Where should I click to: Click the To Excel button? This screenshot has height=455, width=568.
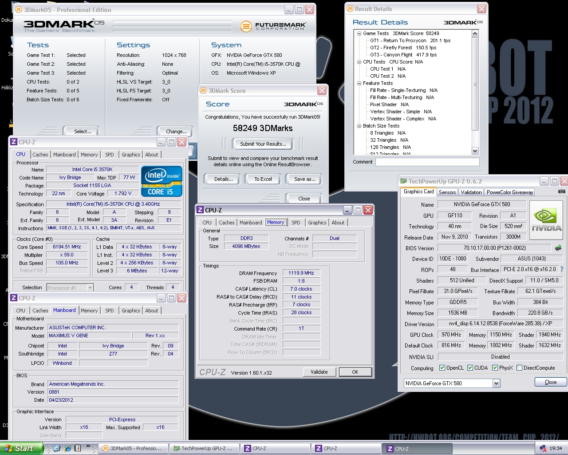(x=263, y=179)
